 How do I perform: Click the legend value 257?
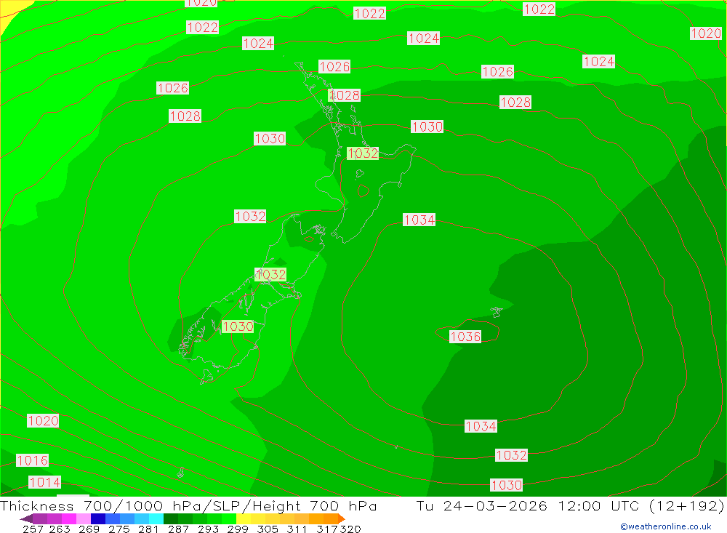click(x=33, y=529)
